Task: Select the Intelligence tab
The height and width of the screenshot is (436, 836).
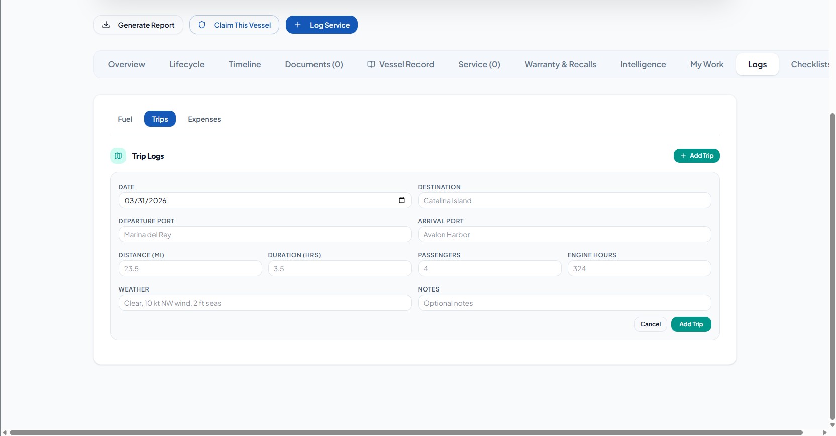Action: [643, 64]
